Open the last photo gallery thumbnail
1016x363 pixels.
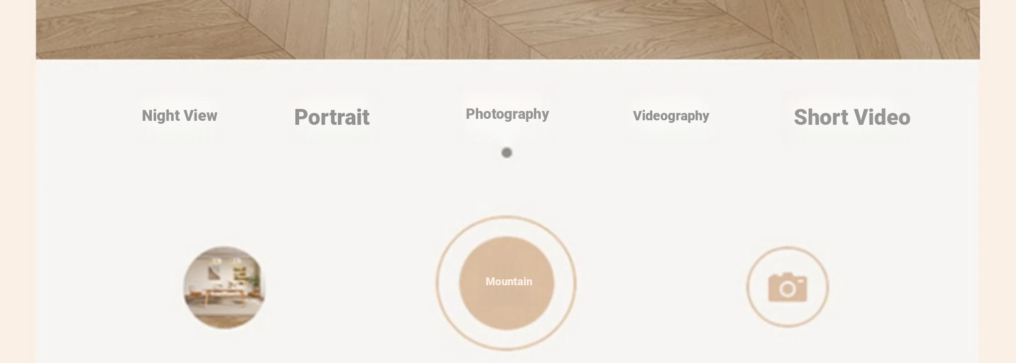(224, 287)
